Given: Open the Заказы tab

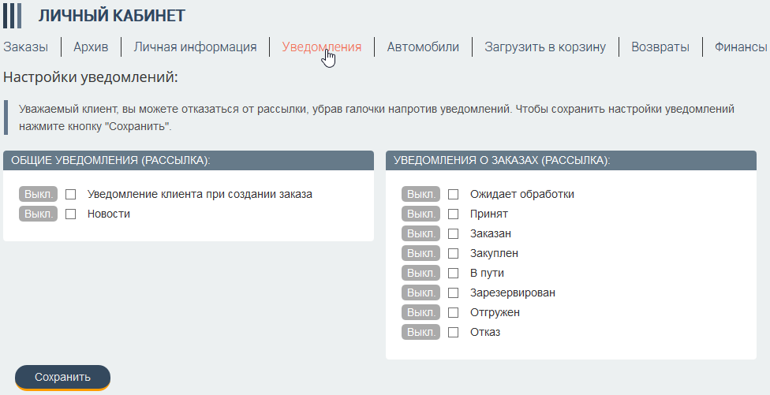Looking at the screenshot, I should point(26,47).
